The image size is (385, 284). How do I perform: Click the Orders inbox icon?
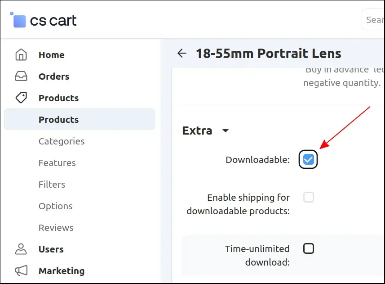[21, 77]
